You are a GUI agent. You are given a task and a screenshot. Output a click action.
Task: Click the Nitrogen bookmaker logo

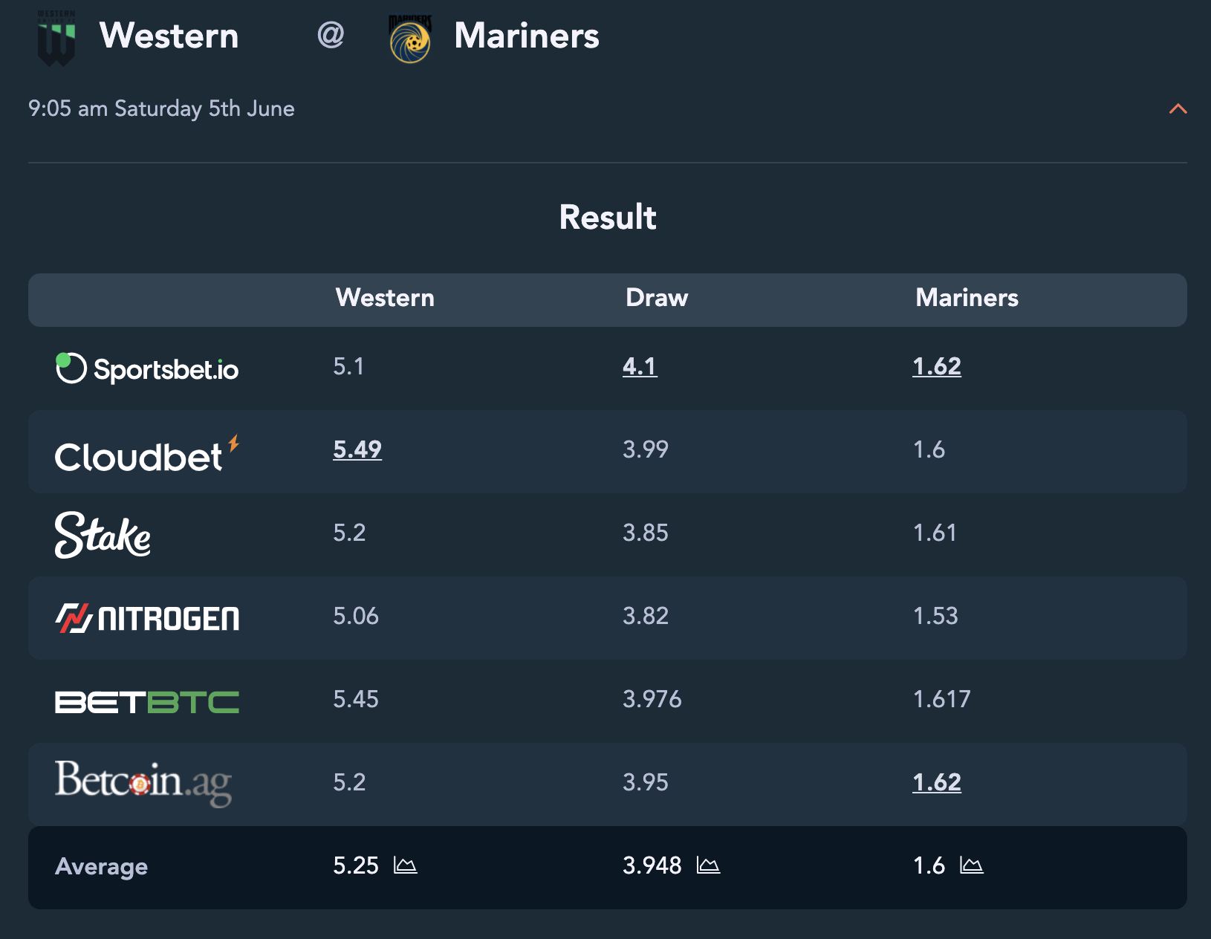coord(147,618)
